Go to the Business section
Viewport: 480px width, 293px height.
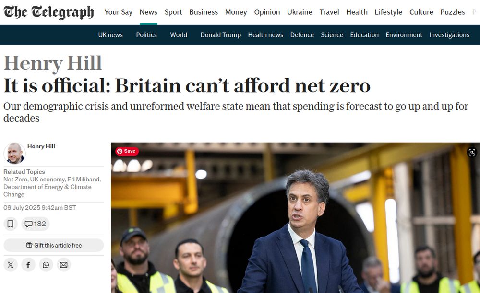point(204,12)
